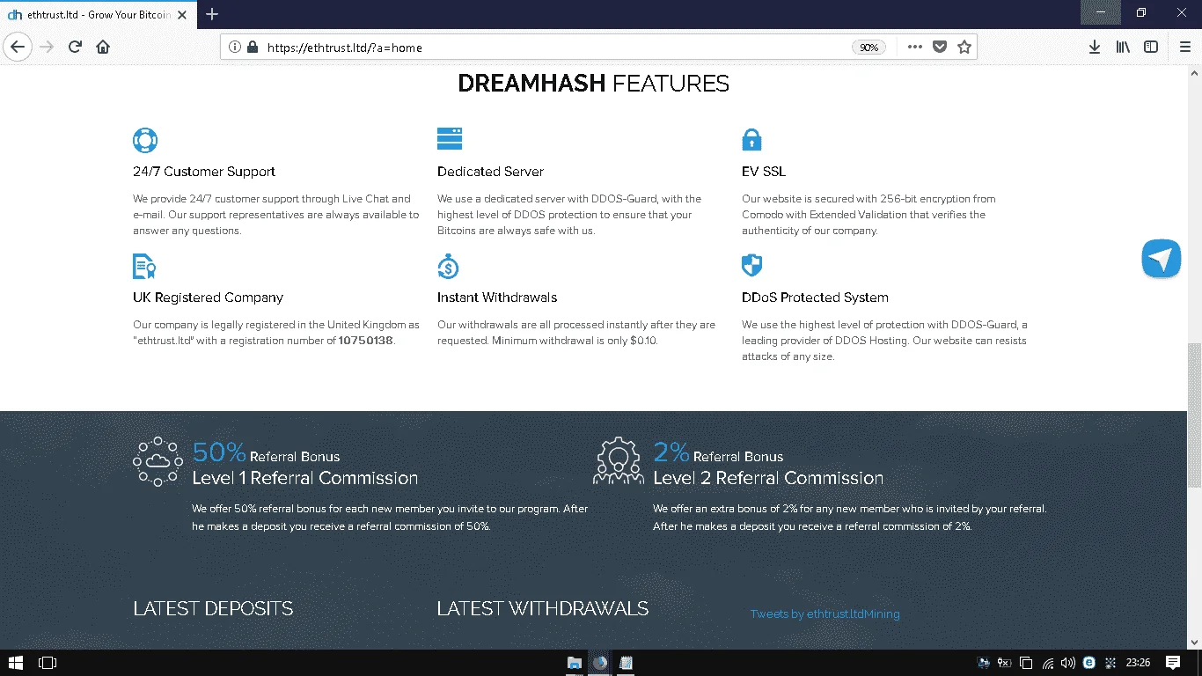Open File Explorer from the taskbar
The width and height of the screenshot is (1202, 676).
(x=574, y=663)
